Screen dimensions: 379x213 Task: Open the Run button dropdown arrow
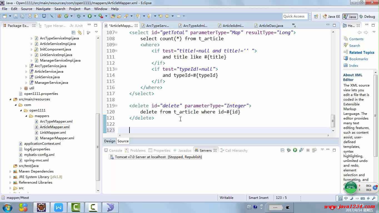pyautogui.click(x=95, y=16)
